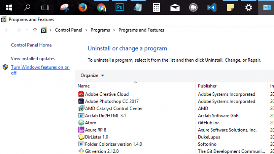Open the Windows Start menu
Image resolution: width=274 pixels, height=154 pixels.
click(x=9, y=8)
